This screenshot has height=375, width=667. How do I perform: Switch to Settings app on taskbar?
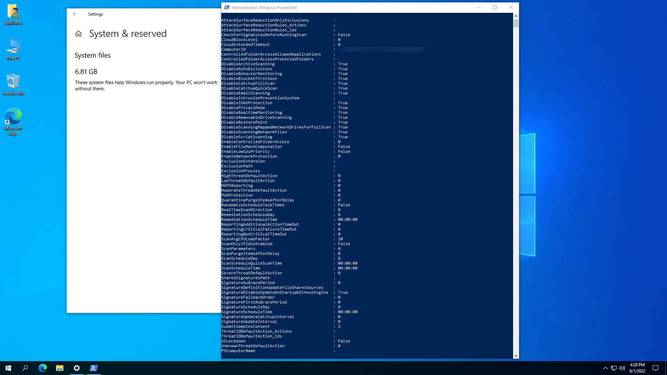(77, 368)
